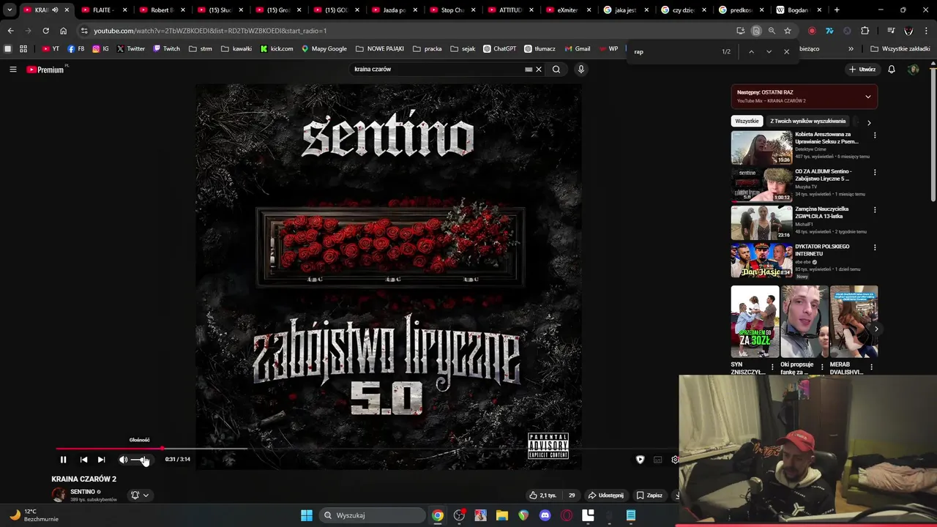
Task: Switch to the FLAITE tab
Action: pyautogui.click(x=103, y=10)
